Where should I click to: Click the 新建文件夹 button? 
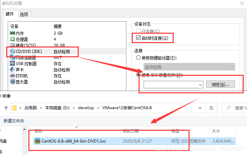pyautogui.click(x=14, y=121)
